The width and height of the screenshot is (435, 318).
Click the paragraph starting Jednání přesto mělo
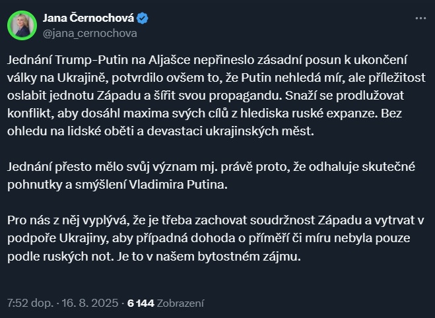211,175
